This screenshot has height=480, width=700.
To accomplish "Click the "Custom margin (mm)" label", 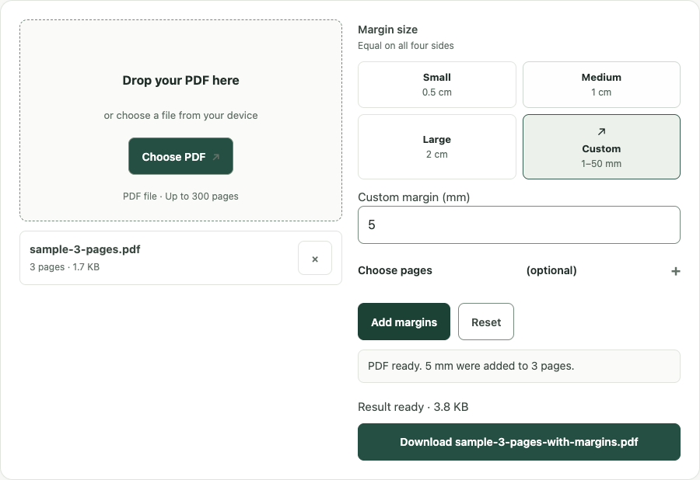I will click(414, 197).
